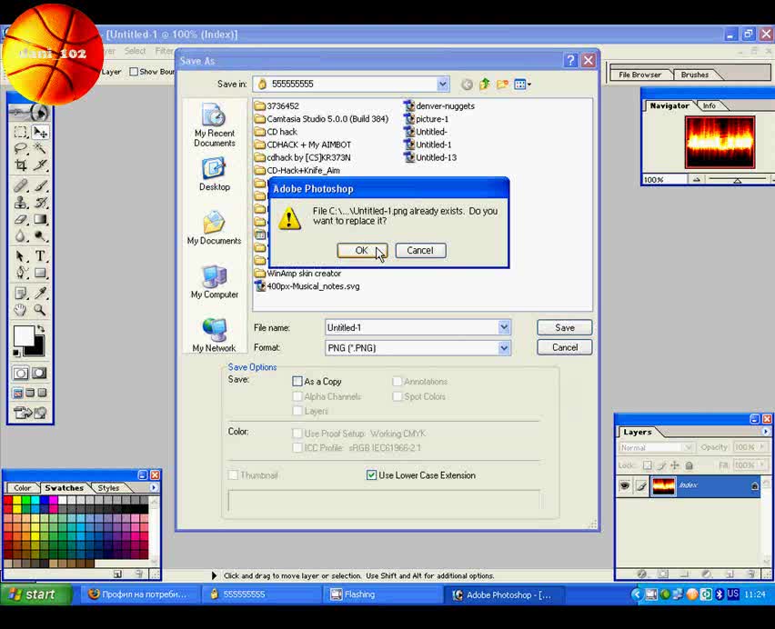Select the WinAmp skin creator folder
The height and width of the screenshot is (629, 775).
pyautogui.click(x=298, y=274)
